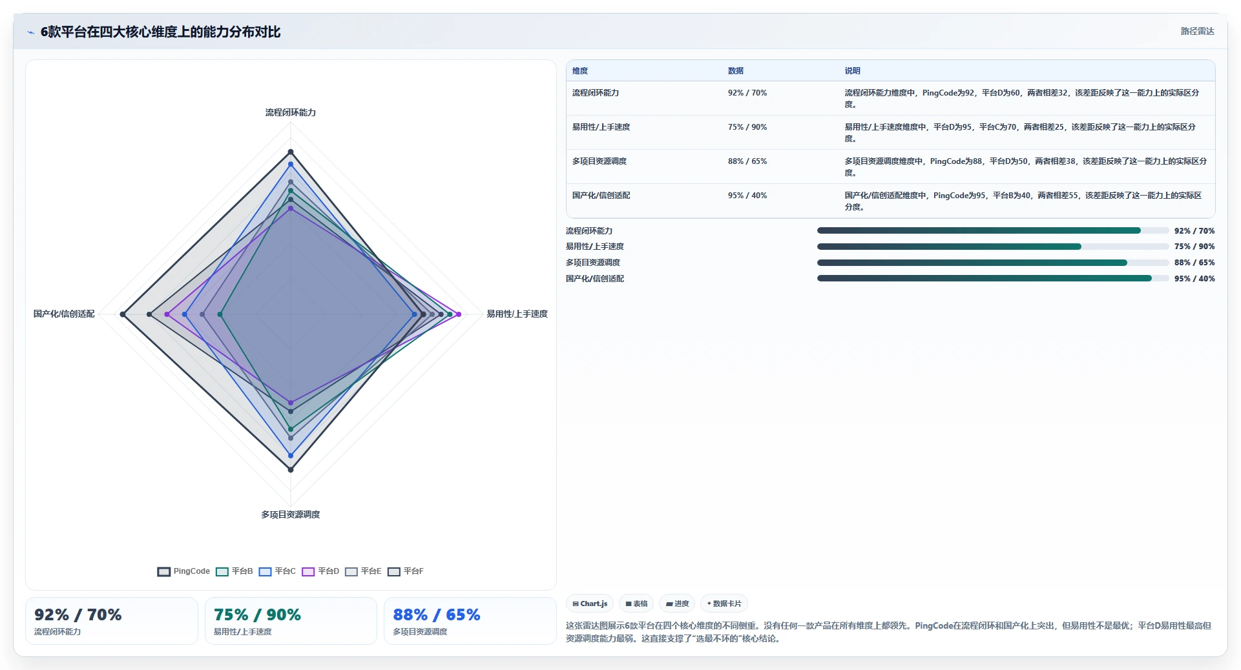Screen dimensions: 1241x670
Task: Click the 流程闭环能力 progress bar
Action: click(x=993, y=230)
